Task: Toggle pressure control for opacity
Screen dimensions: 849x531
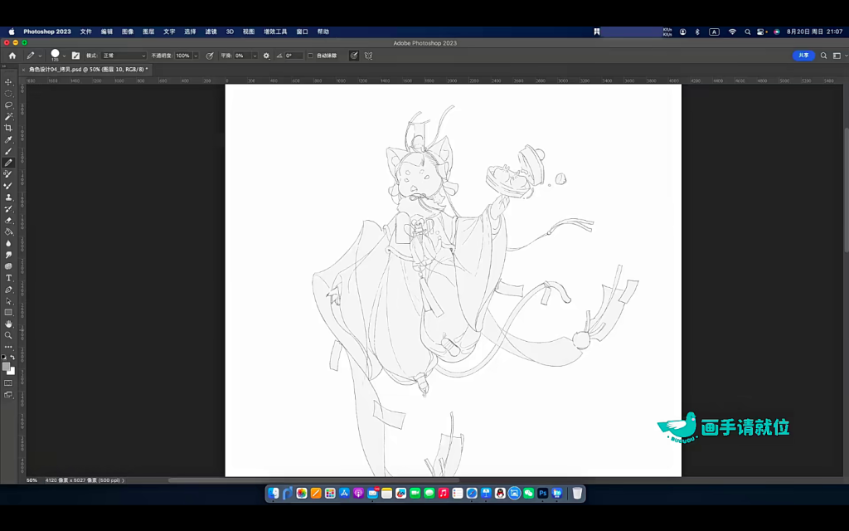Action: (210, 56)
